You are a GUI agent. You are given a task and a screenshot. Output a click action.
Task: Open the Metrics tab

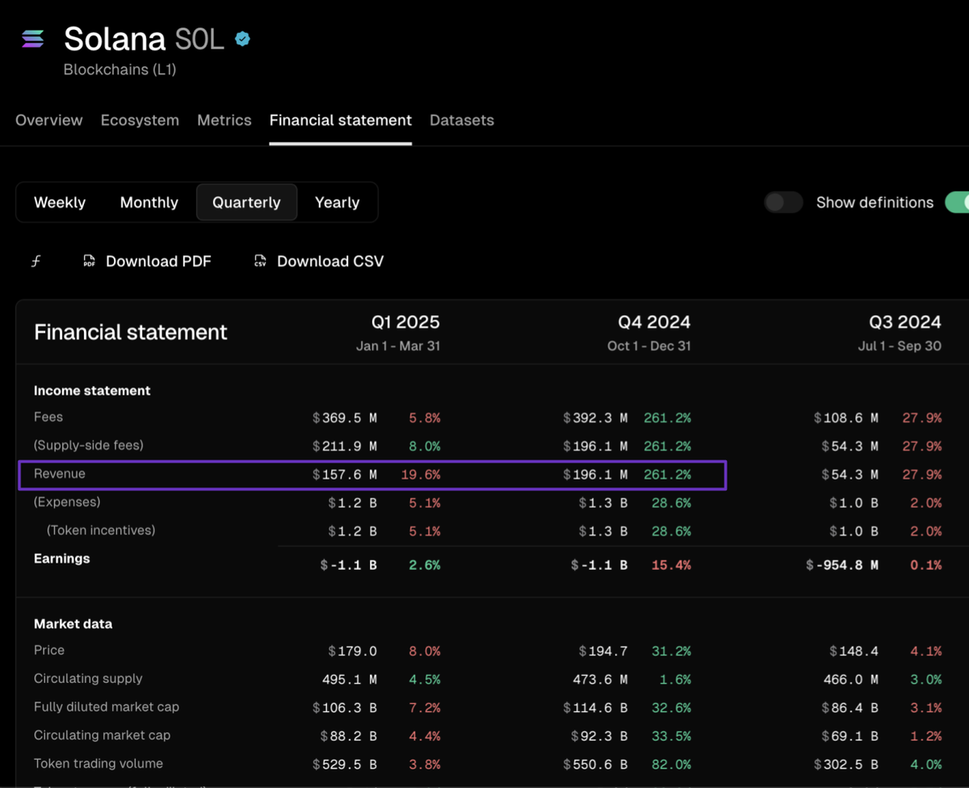point(224,120)
